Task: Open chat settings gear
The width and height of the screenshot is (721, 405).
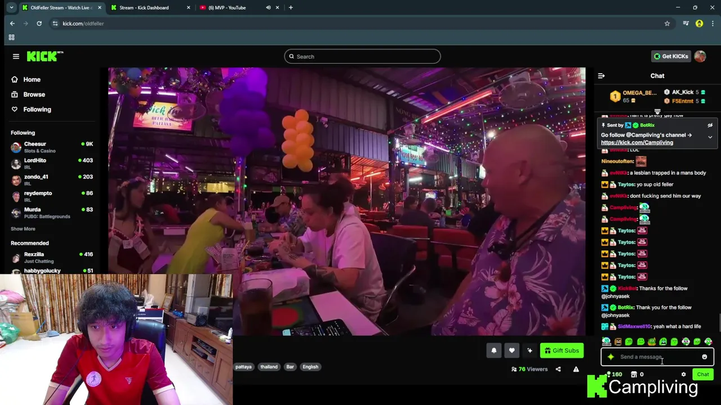Action: [x=683, y=375]
